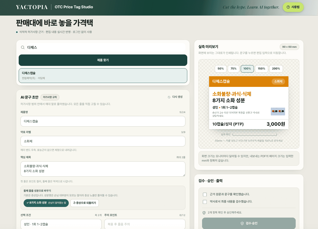Screen dimensions: 318x229
Task: Click OTC Price Tag Studio title
Action: (74, 7)
